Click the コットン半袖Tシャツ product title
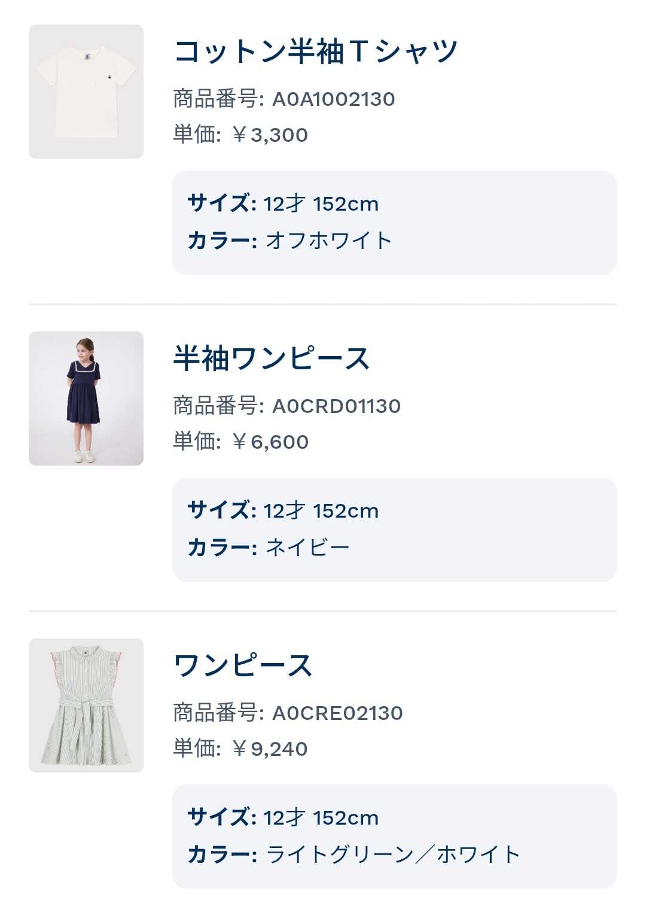646x909 pixels. 315,51
